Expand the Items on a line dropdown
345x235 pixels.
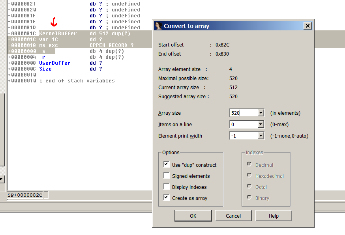pos(261,125)
